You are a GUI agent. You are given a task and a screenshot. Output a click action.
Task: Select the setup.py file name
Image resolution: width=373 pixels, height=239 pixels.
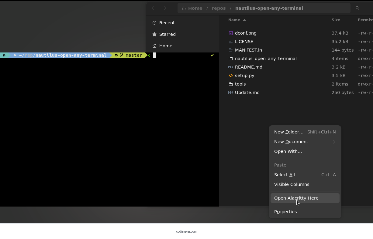click(245, 76)
